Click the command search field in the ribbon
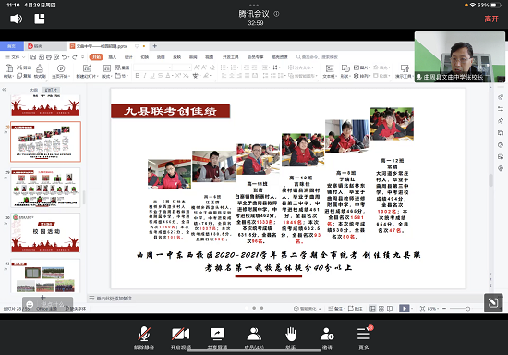This screenshot has width=508, height=355. pyautogui.click(x=317, y=57)
